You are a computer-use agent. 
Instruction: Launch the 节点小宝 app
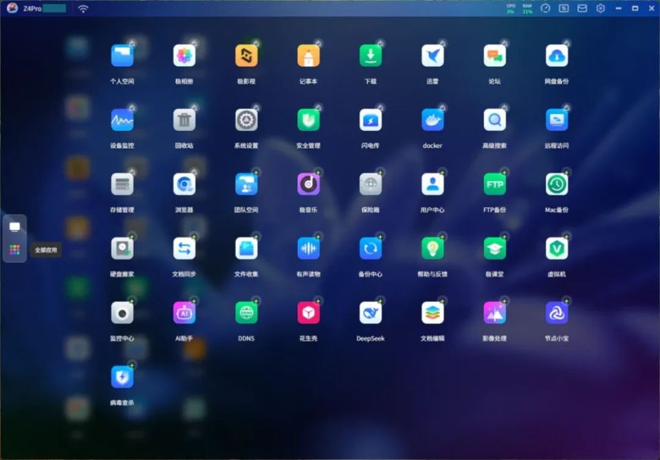557,313
